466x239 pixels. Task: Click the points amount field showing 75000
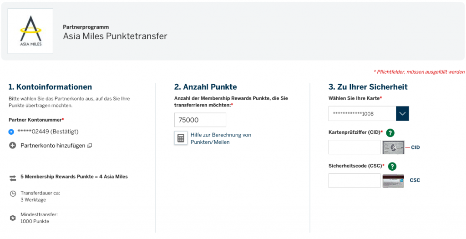click(x=200, y=120)
